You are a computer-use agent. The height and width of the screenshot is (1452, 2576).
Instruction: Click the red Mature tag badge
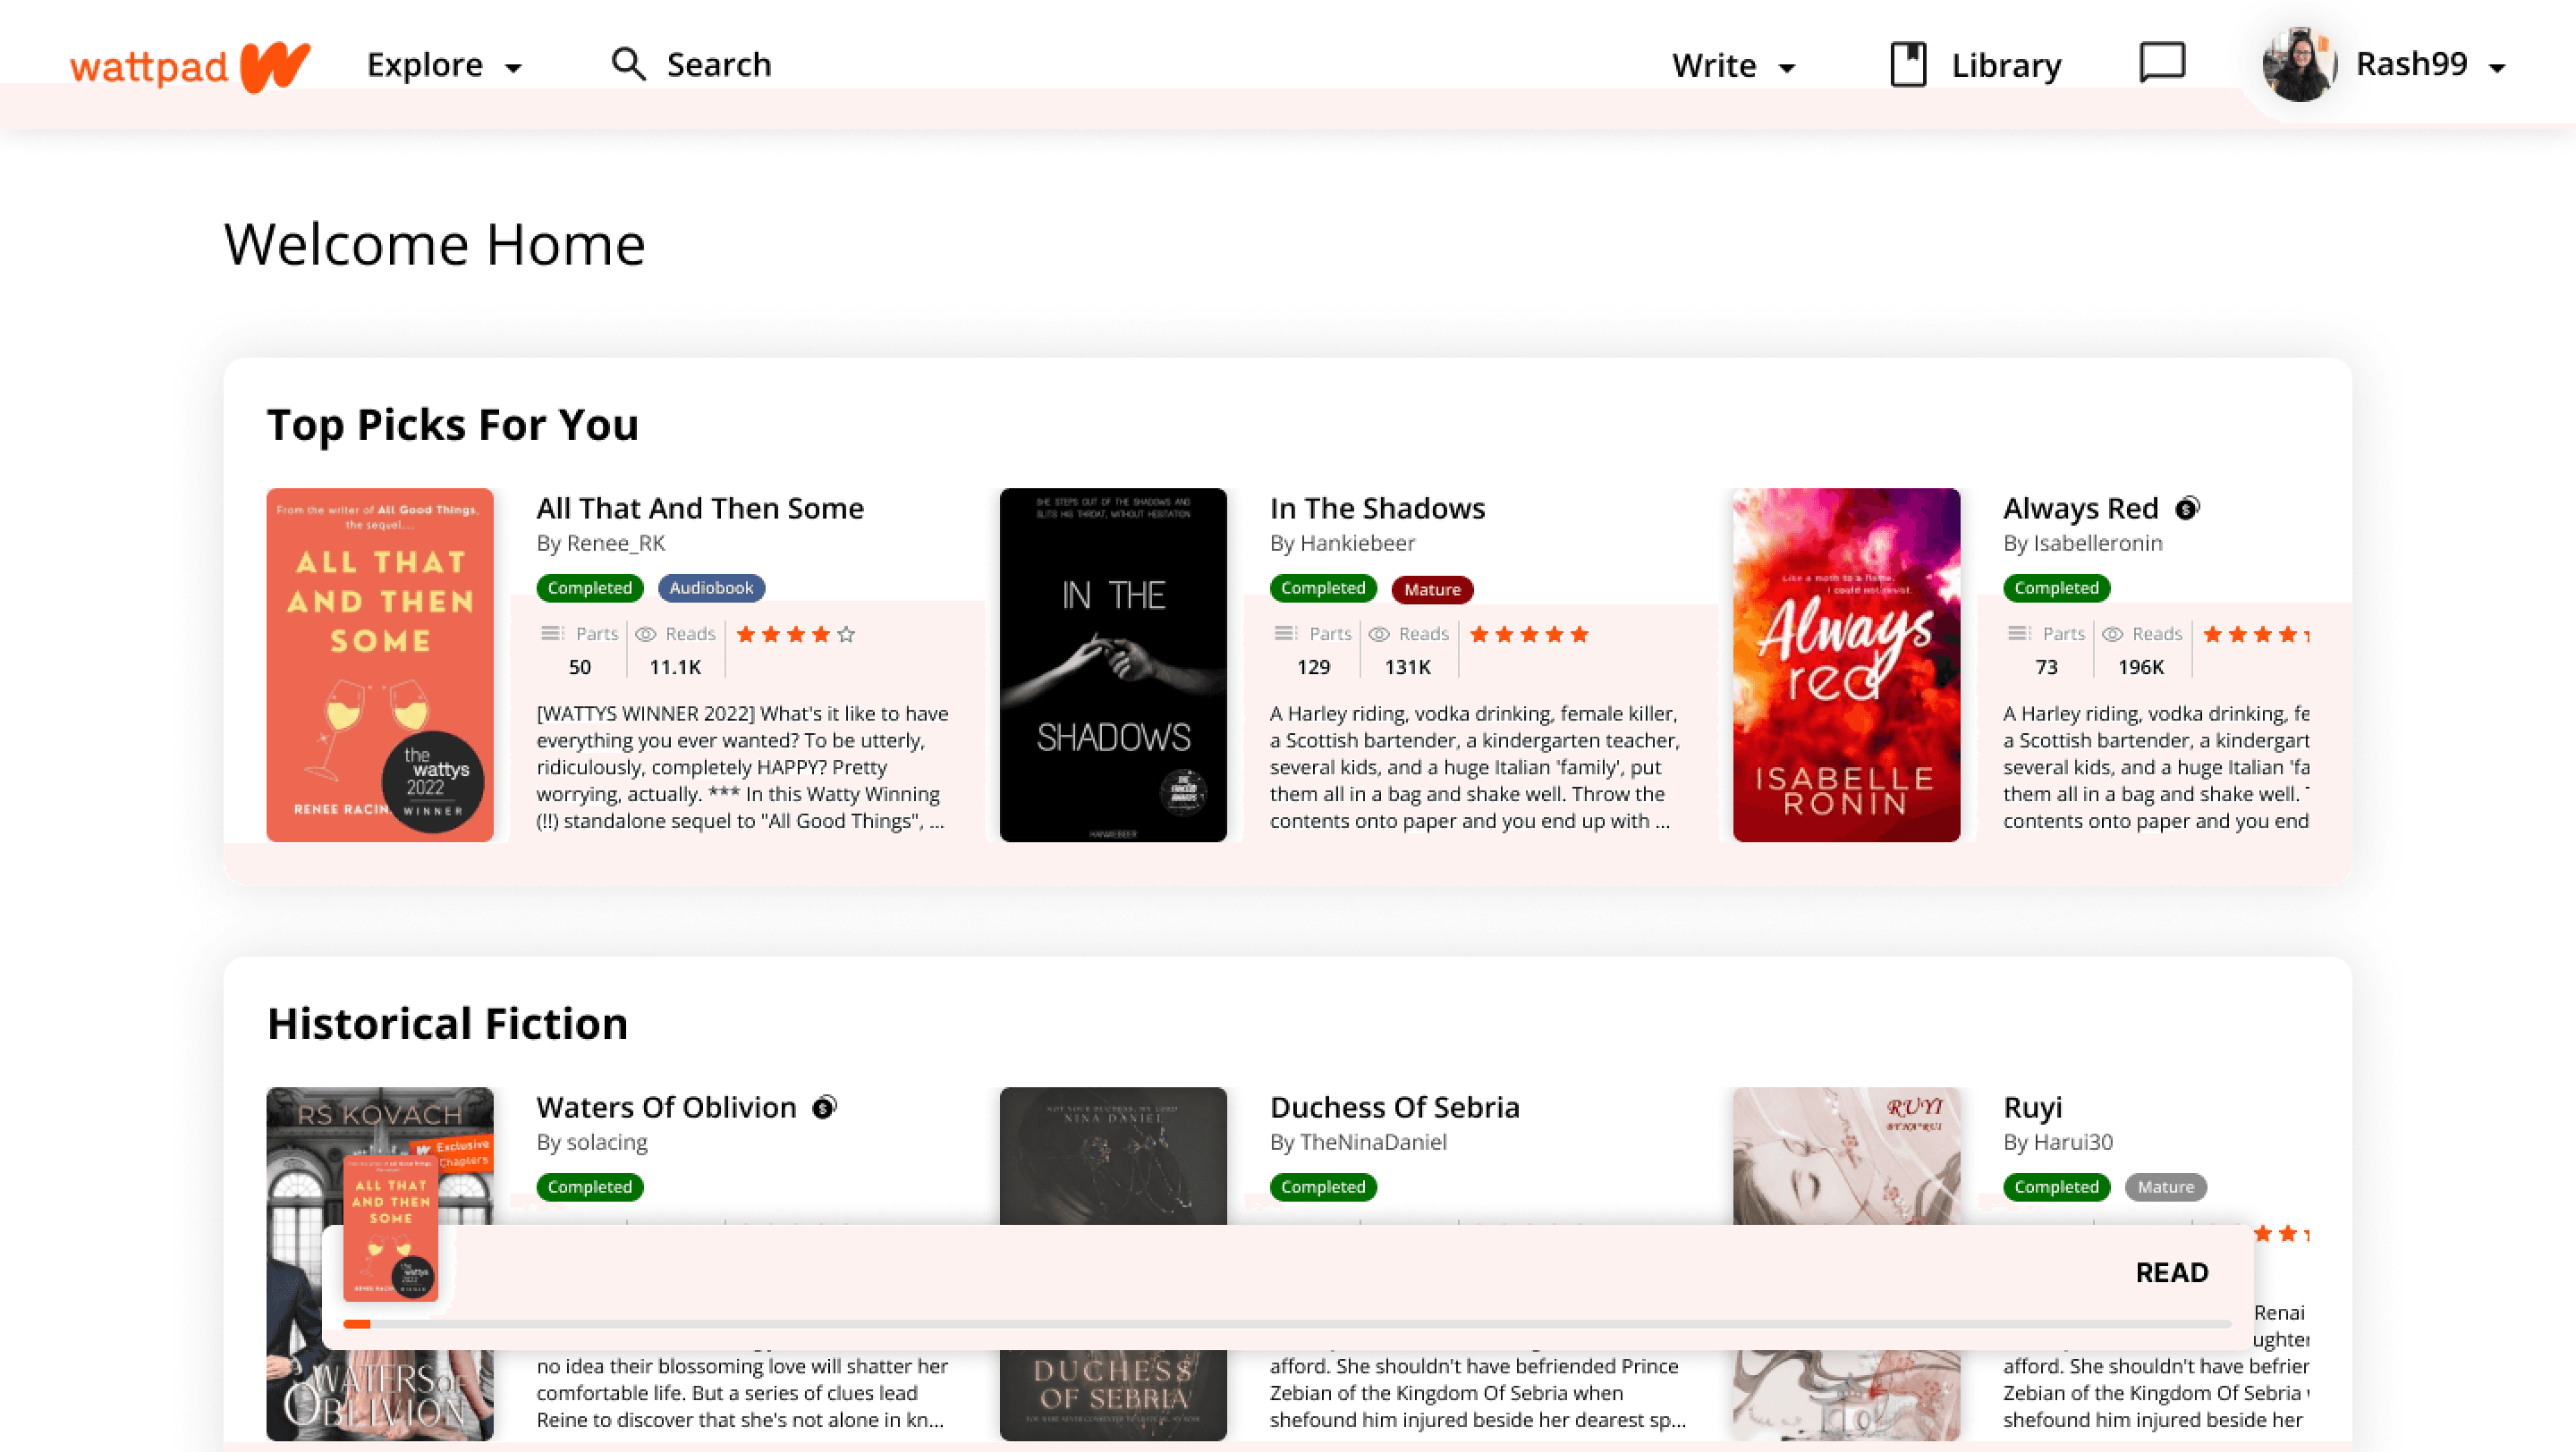(x=1432, y=589)
